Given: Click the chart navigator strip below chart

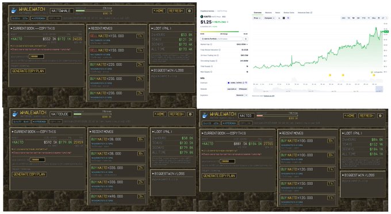Looking at the screenshot, I should pos(318,89).
